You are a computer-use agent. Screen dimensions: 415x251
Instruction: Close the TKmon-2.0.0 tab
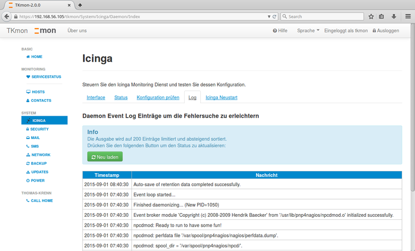coord(69,5)
